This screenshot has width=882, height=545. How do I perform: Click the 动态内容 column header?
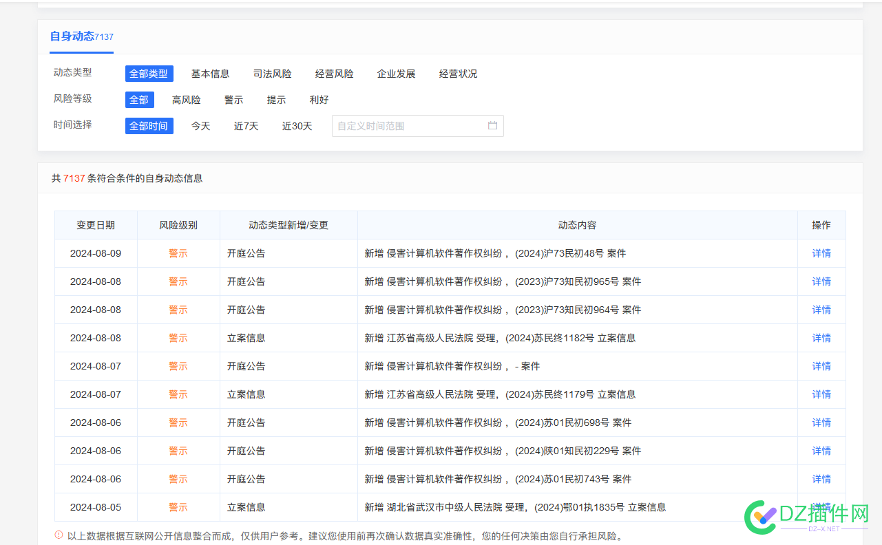coord(577,225)
